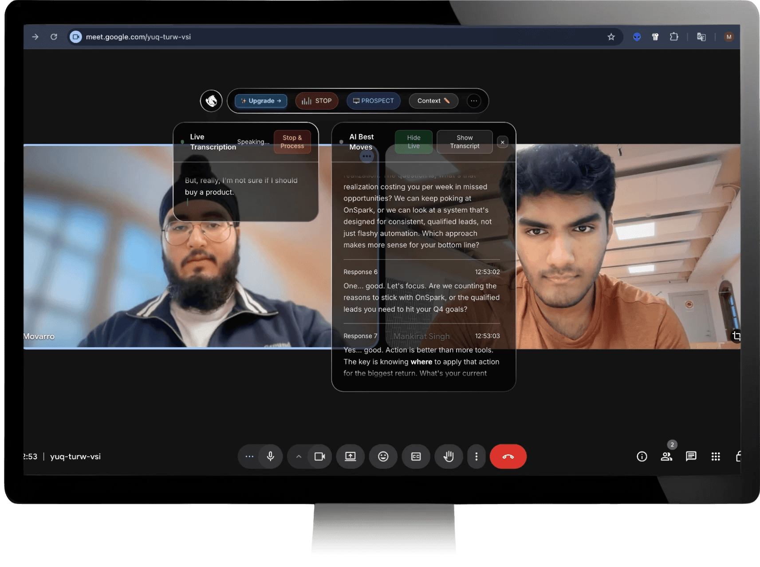
Task: Click the round assistant logo icon
Action: pyautogui.click(x=211, y=101)
